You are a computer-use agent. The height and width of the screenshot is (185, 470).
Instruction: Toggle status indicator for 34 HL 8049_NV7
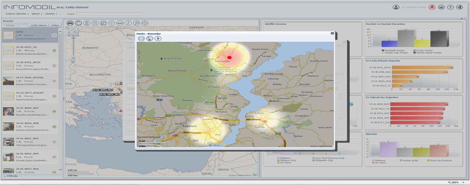point(54,111)
